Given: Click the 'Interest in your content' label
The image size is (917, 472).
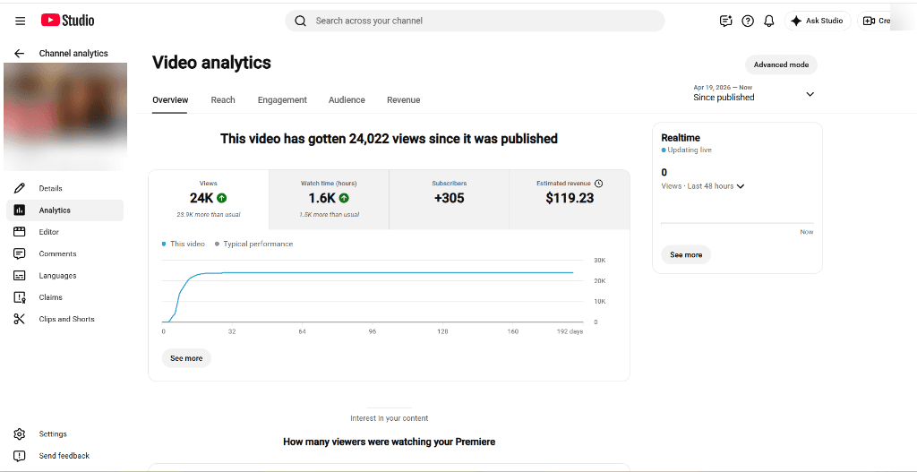Looking at the screenshot, I should [x=389, y=418].
